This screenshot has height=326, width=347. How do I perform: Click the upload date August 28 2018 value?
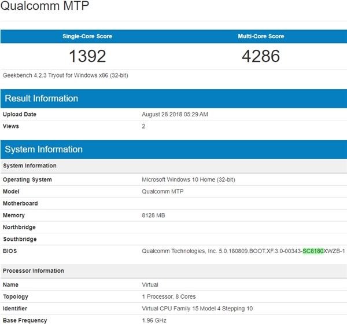point(175,115)
